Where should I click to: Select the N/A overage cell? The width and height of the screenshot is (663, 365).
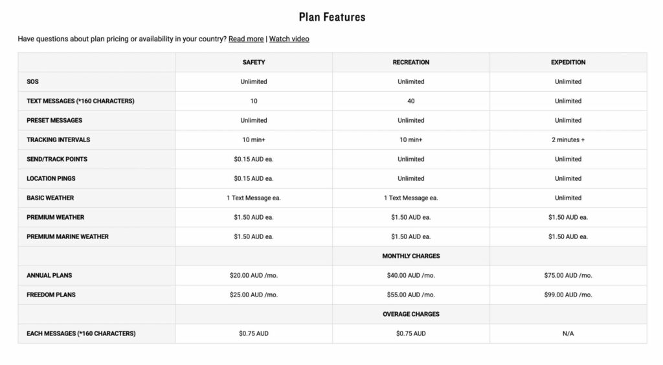point(568,334)
